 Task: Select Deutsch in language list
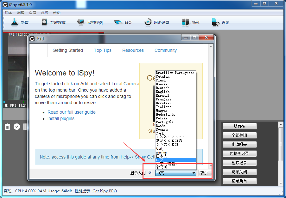coord(176,88)
